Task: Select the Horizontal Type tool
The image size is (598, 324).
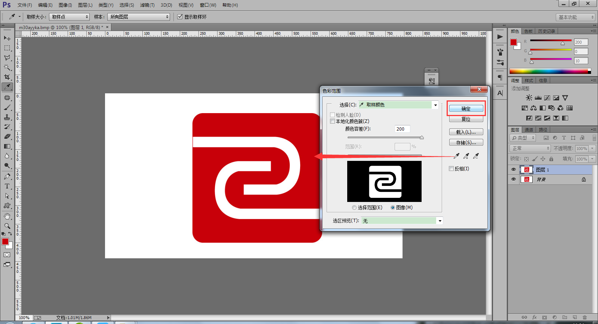Action: tap(7, 186)
